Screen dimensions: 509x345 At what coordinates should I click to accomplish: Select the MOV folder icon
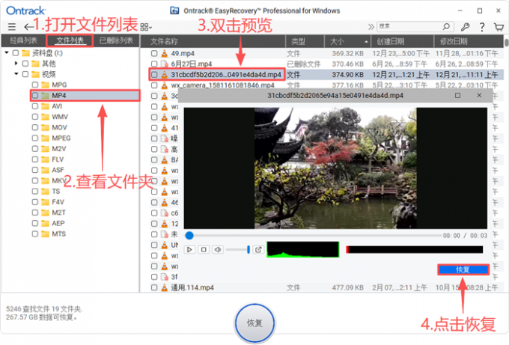click(45, 127)
